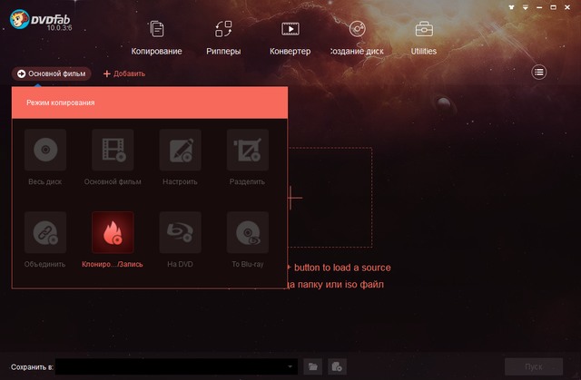The width and height of the screenshot is (581, 380).
Task: Open the Конвертер tab
Action: pos(290,37)
